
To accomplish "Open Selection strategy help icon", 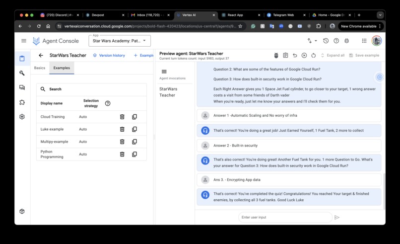I will (x=108, y=103).
